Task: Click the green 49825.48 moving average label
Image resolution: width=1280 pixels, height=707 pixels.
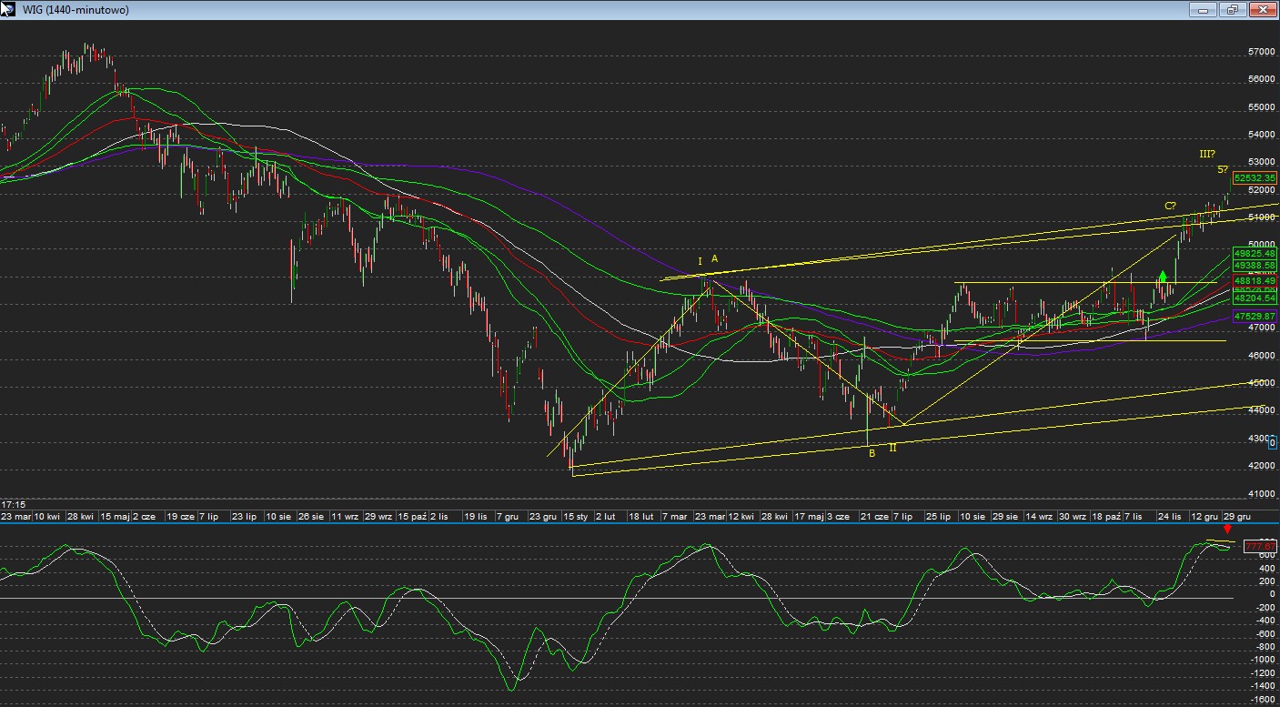Action: [1255, 253]
